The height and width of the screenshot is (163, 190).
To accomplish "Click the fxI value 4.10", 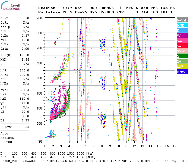I will click(x=25, y=40).
